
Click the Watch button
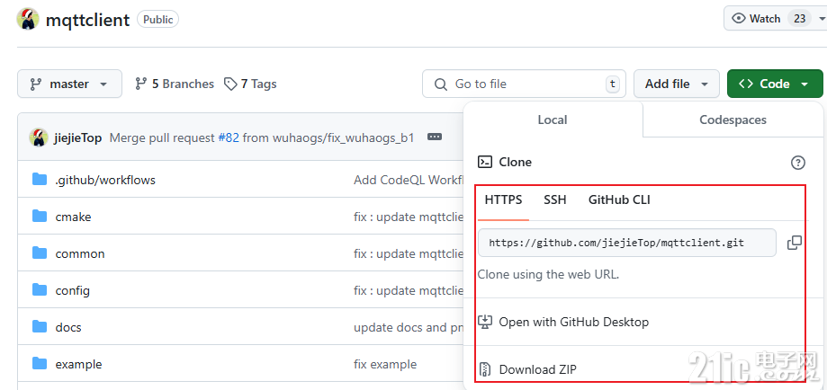point(776,19)
